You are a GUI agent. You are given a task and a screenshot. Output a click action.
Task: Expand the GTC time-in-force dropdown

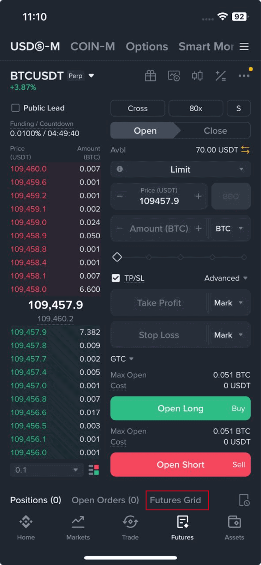click(x=122, y=359)
